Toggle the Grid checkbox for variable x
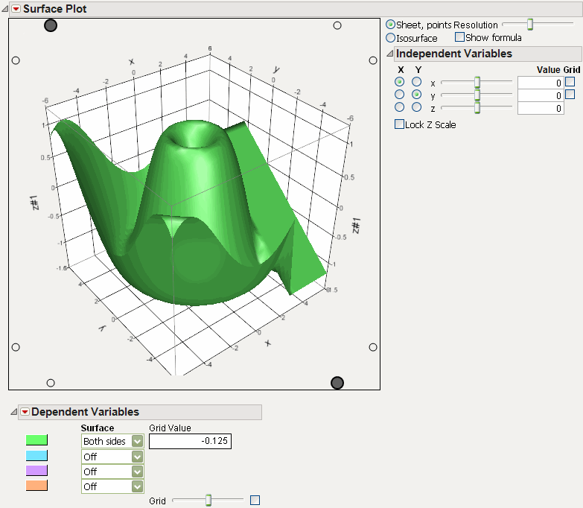The height and width of the screenshot is (508, 583). point(570,82)
